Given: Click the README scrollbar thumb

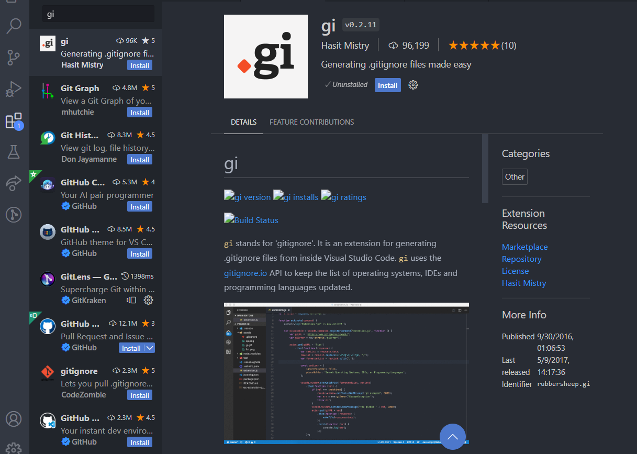Looking at the screenshot, I should [485, 168].
